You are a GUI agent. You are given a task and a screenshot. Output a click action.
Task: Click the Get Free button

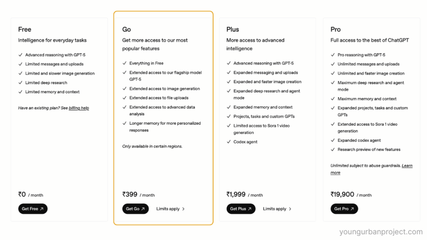[x=33, y=209]
